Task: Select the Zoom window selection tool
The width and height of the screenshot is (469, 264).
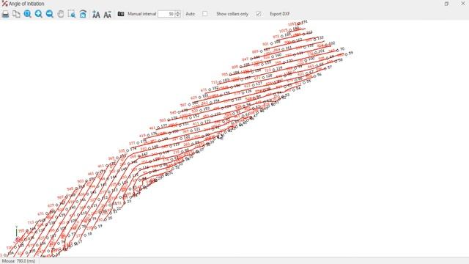Action: 72,14
